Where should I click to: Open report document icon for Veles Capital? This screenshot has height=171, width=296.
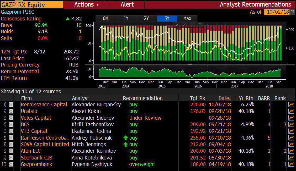click(x=11, y=118)
